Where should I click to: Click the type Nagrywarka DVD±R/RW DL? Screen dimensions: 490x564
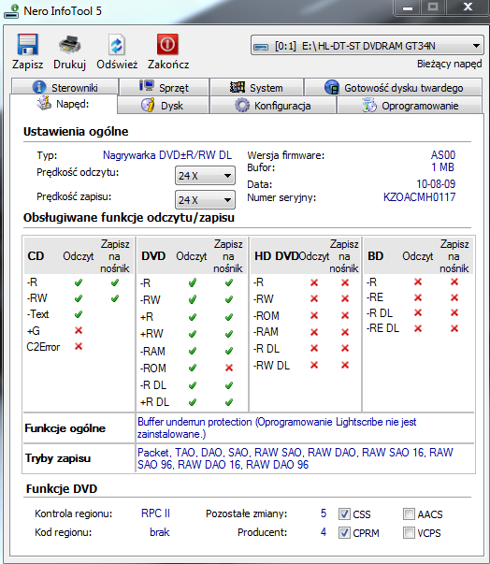[x=167, y=155]
